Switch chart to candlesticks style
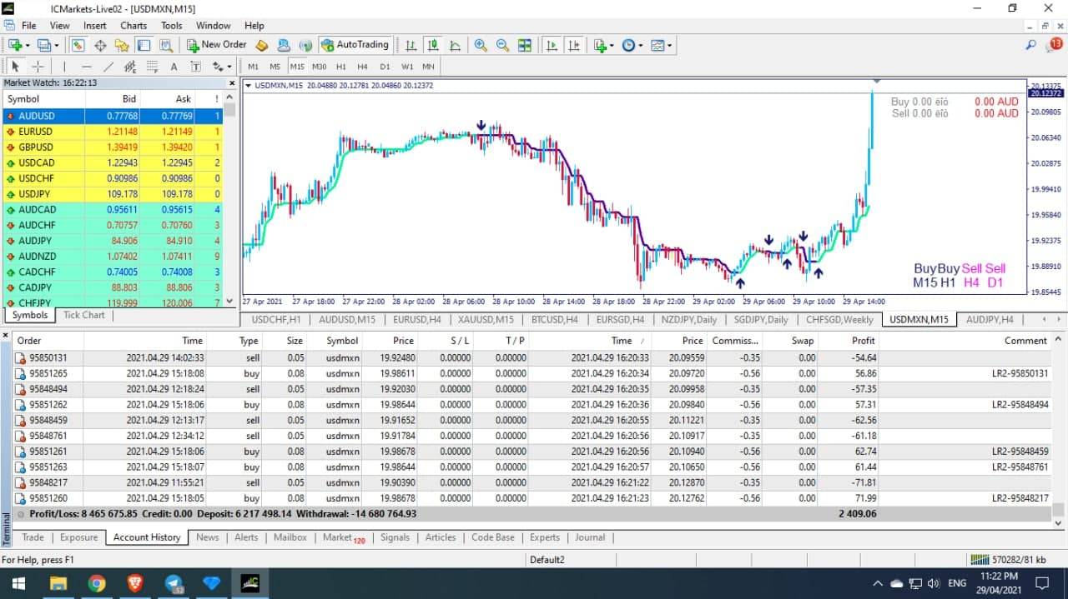Screen dimensions: 1068x599 pos(433,45)
